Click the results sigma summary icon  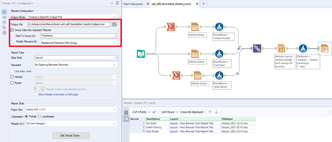coord(126,119)
